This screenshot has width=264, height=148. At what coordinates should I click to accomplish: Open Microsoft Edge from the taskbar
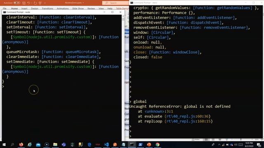pos(89,144)
